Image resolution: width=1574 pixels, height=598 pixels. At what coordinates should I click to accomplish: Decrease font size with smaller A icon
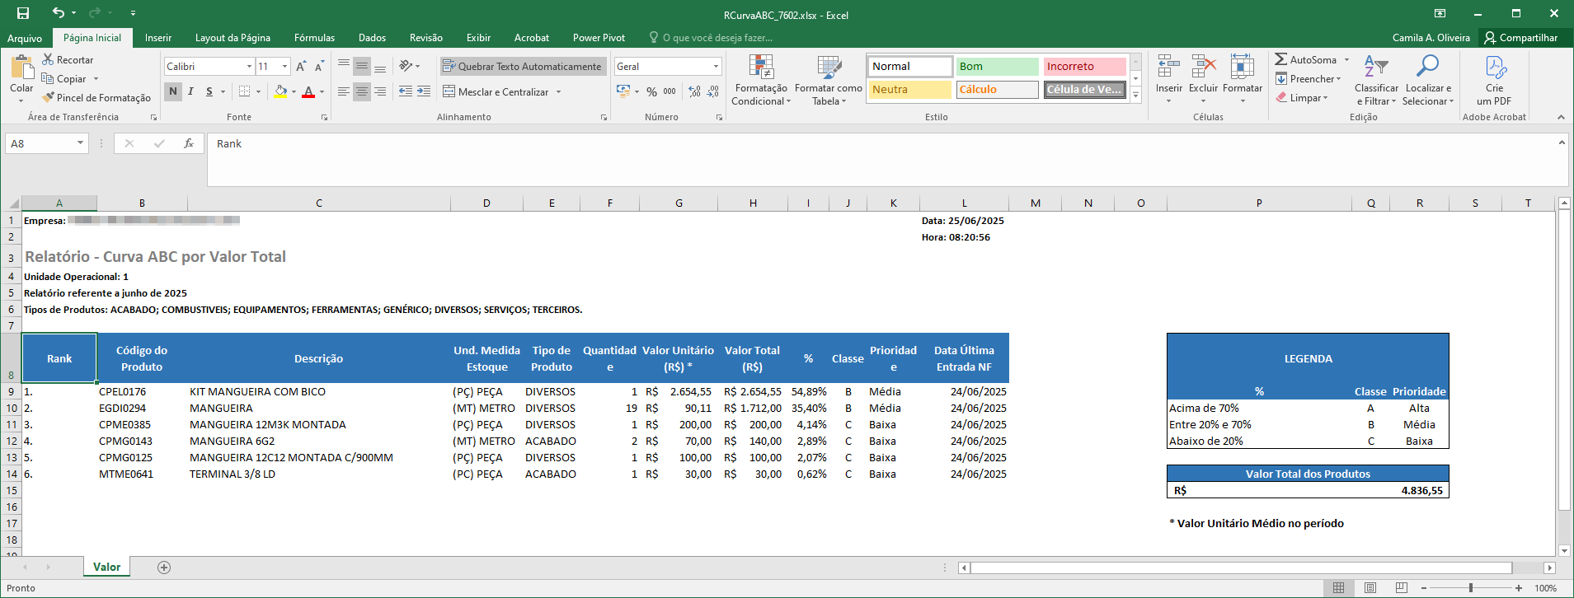[318, 67]
